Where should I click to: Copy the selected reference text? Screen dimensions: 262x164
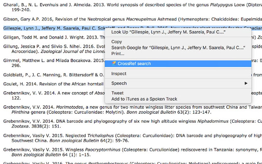[x=116, y=42]
